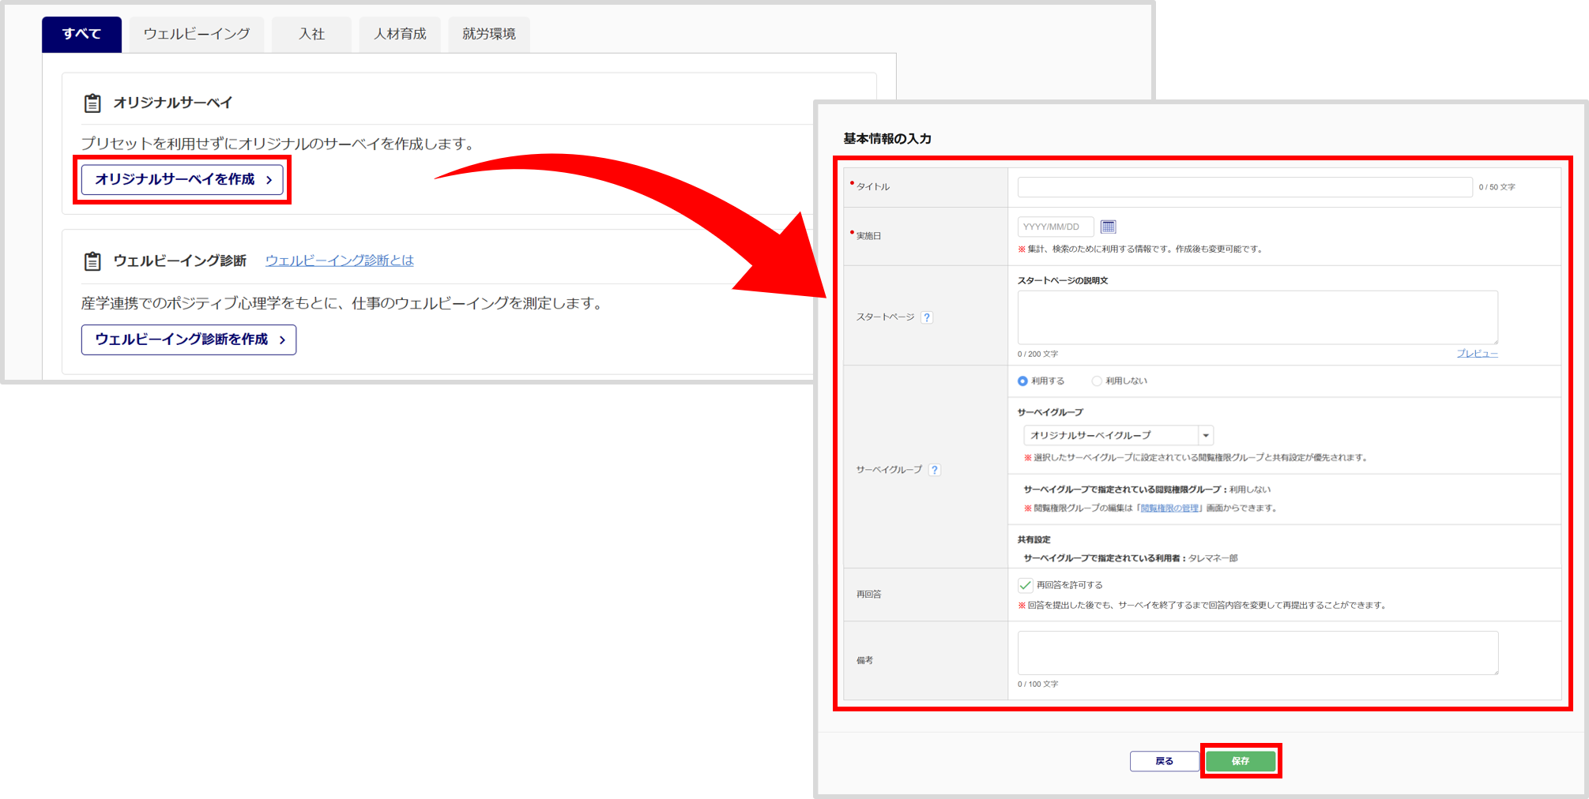This screenshot has width=1589, height=799.
Task: Open the 入社 tab
Action: (311, 34)
